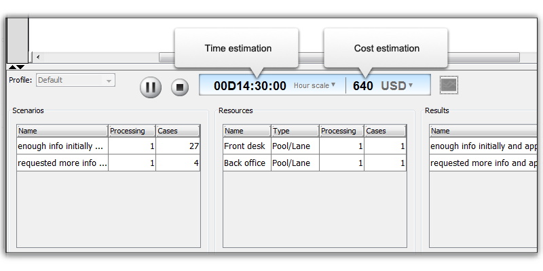Sort Scenarios table by Processing column
Image resolution: width=543 pixels, height=271 pixels.
coord(132,131)
